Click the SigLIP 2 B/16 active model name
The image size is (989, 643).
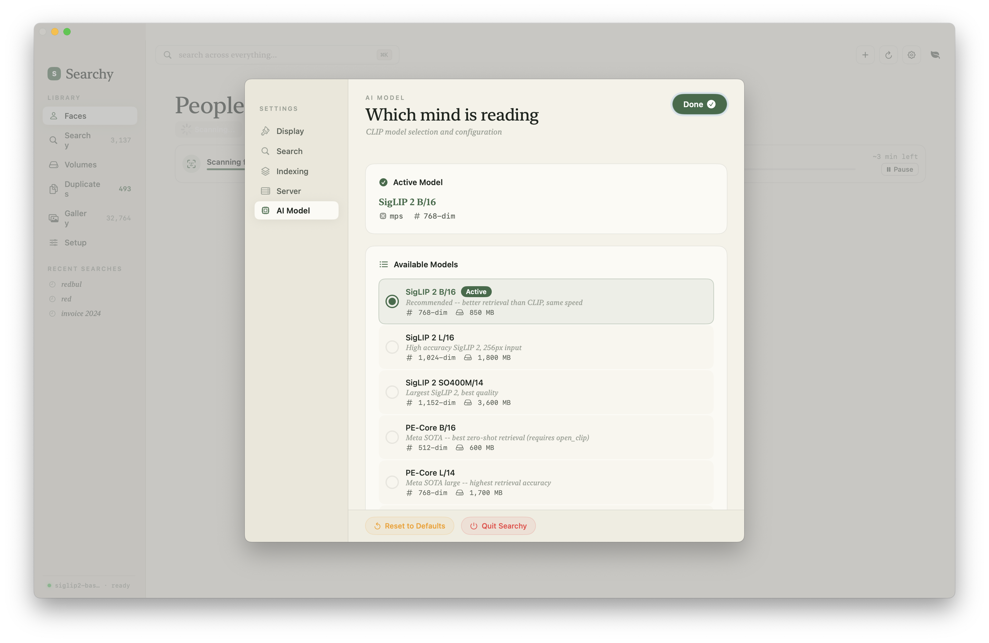407,202
